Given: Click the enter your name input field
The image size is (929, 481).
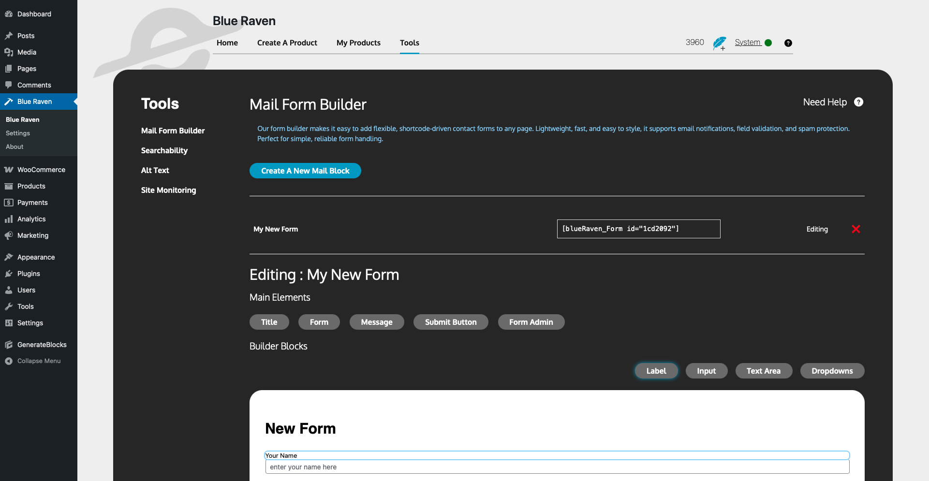Looking at the screenshot, I should pos(557,467).
